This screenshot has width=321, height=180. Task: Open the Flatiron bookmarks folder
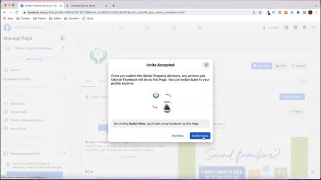pyautogui.click(x=40, y=18)
